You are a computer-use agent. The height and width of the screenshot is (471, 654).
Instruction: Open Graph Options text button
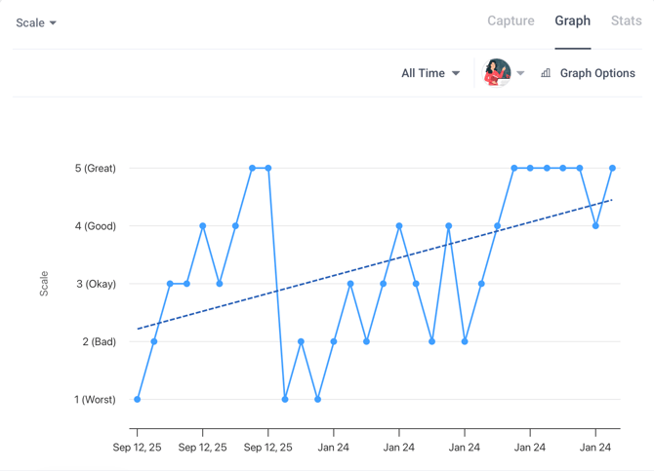(x=597, y=73)
